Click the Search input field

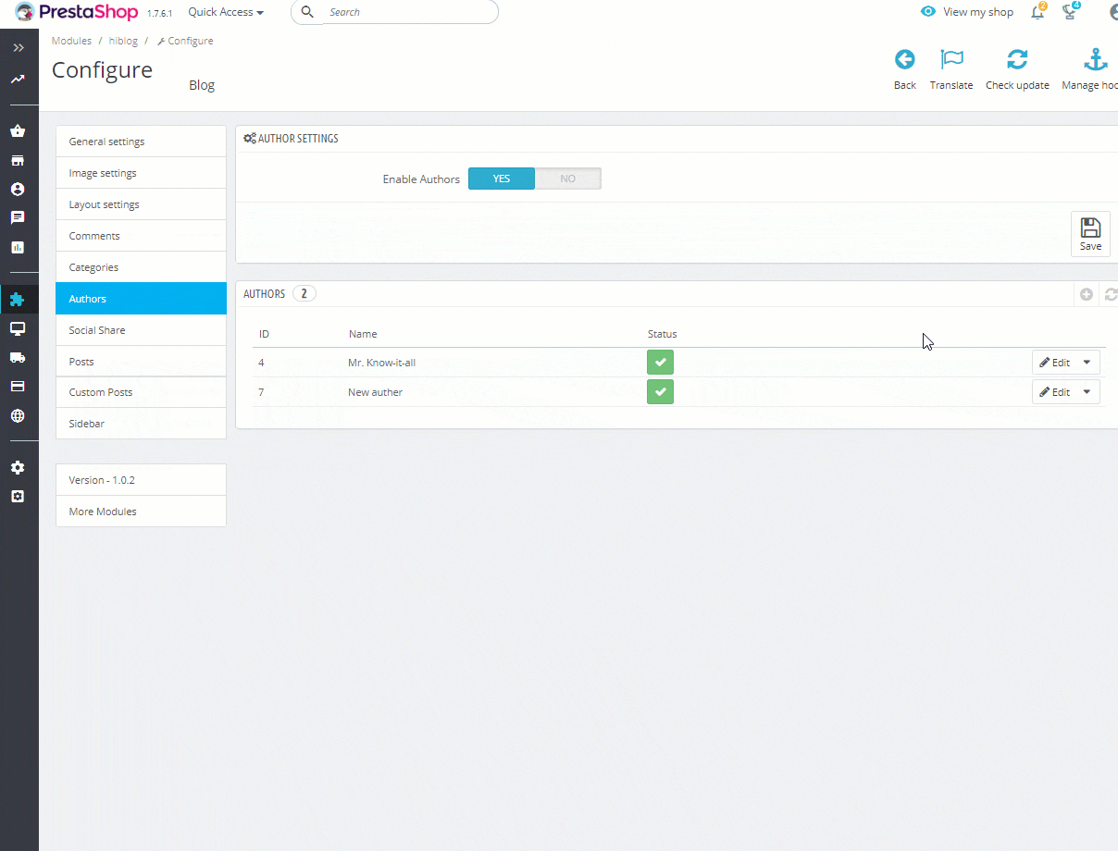pyautogui.click(x=394, y=12)
